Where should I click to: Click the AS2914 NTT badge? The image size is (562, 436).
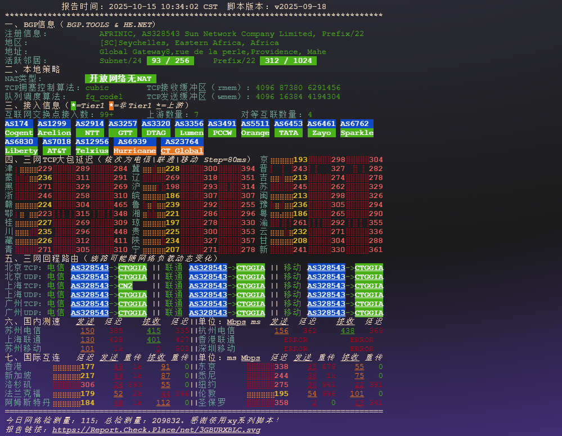[x=89, y=128]
